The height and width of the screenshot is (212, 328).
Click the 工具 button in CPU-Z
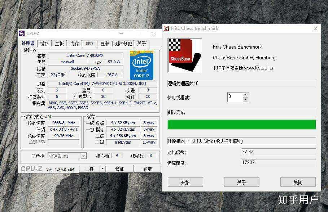tap(89, 168)
